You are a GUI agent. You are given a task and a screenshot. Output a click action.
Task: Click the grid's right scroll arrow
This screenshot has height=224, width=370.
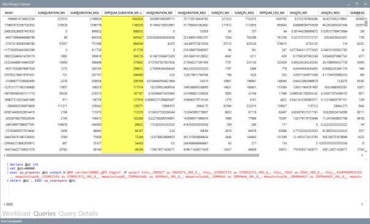[x=362, y=155]
